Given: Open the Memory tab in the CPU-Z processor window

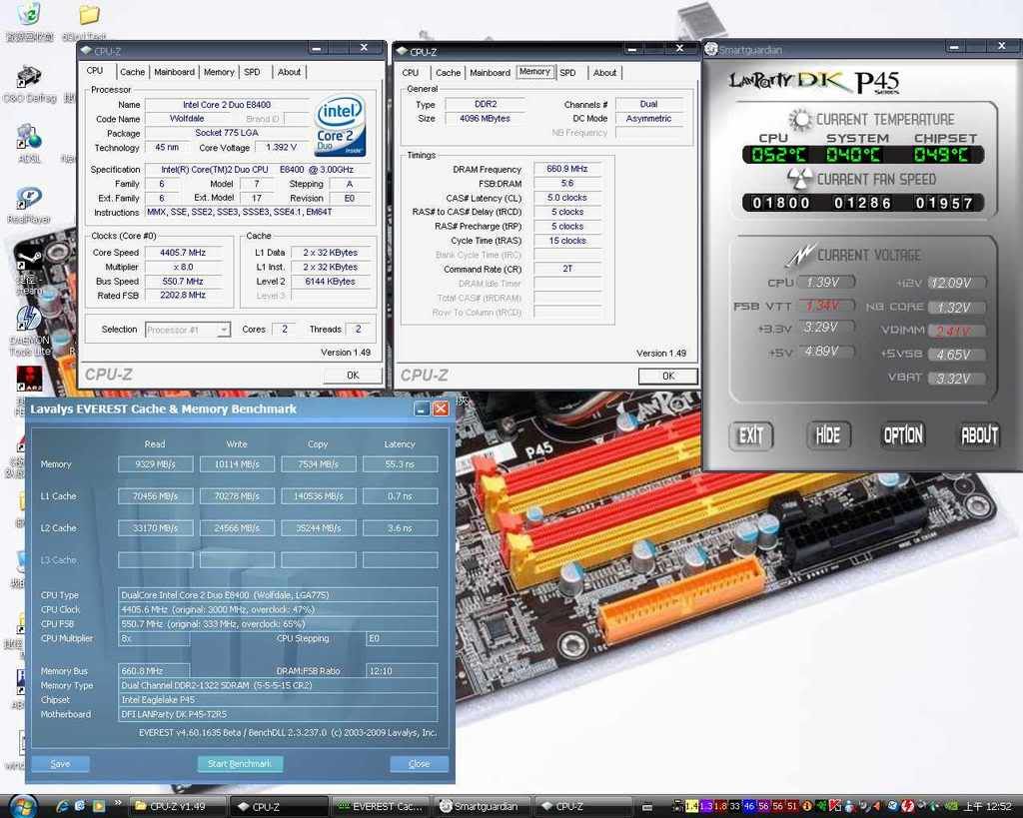Looking at the screenshot, I should coord(219,72).
